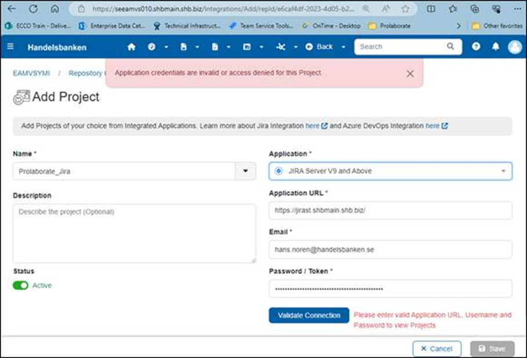527x358 pixels.
Task: Dismiss the invalid credentials error banner
Action: (410, 74)
